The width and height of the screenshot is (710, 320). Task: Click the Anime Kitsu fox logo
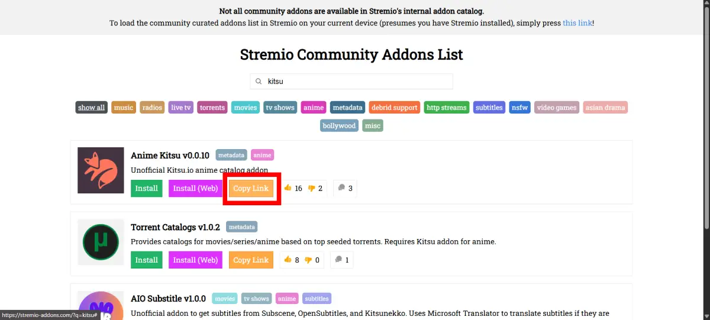point(101,170)
